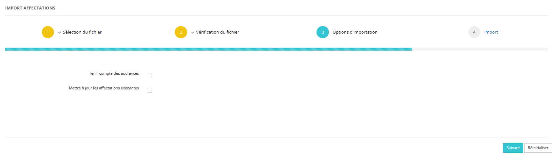Image resolution: width=552 pixels, height=154 pixels.
Task: Click the Mettre à jour les affectations label
Action: (104, 88)
